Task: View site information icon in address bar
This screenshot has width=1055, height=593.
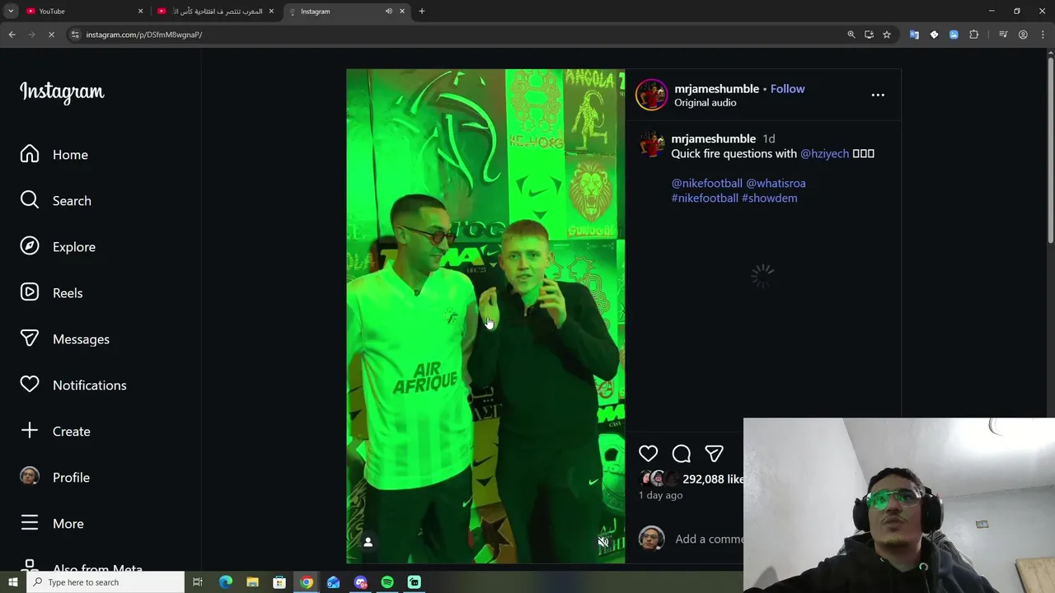Action: [x=75, y=35]
